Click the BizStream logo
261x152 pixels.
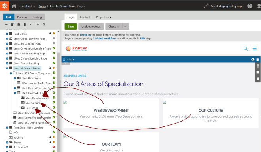pyautogui.click(x=76, y=48)
